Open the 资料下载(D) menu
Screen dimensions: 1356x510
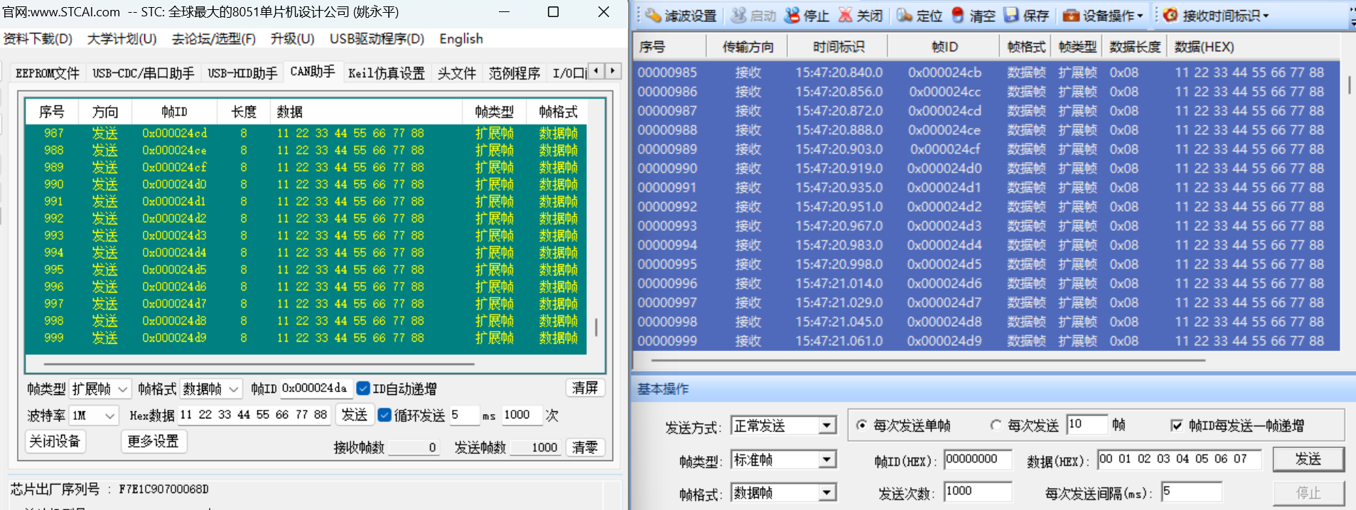click(38, 38)
